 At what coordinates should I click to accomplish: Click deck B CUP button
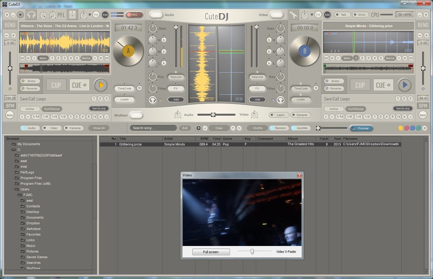click(360, 85)
